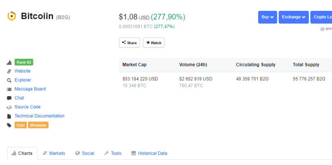
Task: Expand the Buy dropdown
Action: pos(267,17)
